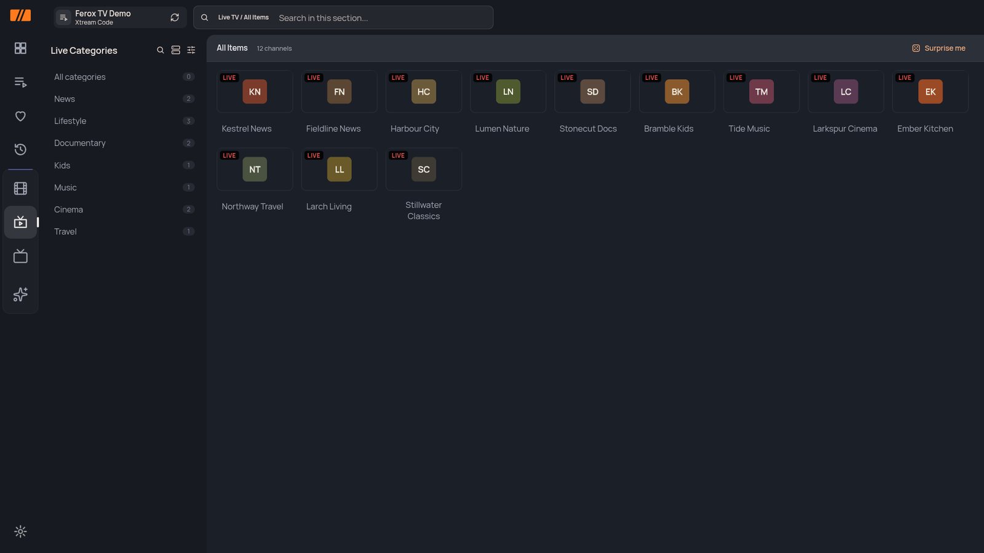
Task: Select All categories in the list
Action: point(124,77)
